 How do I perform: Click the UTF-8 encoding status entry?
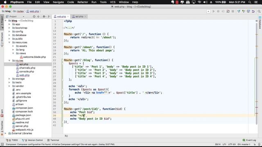232,144
